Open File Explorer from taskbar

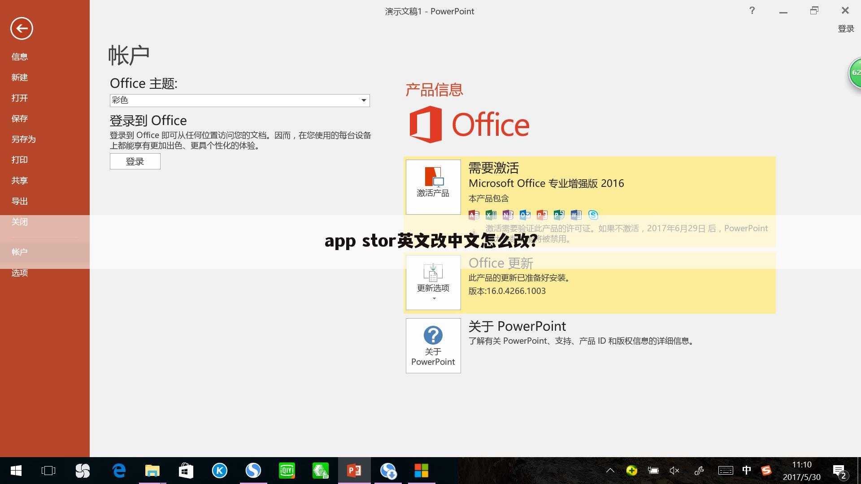(x=152, y=471)
